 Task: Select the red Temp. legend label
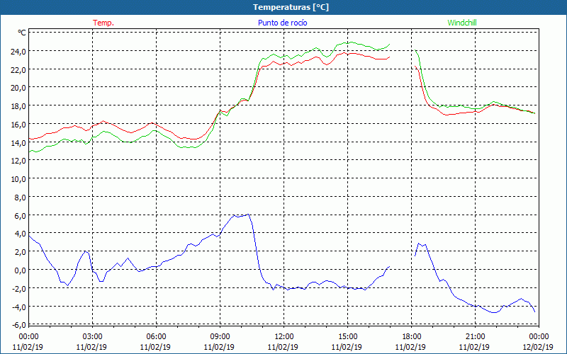(x=103, y=23)
